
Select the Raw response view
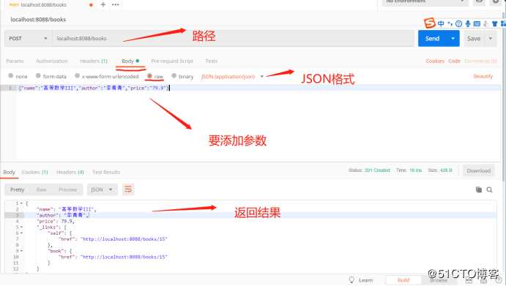coord(41,189)
